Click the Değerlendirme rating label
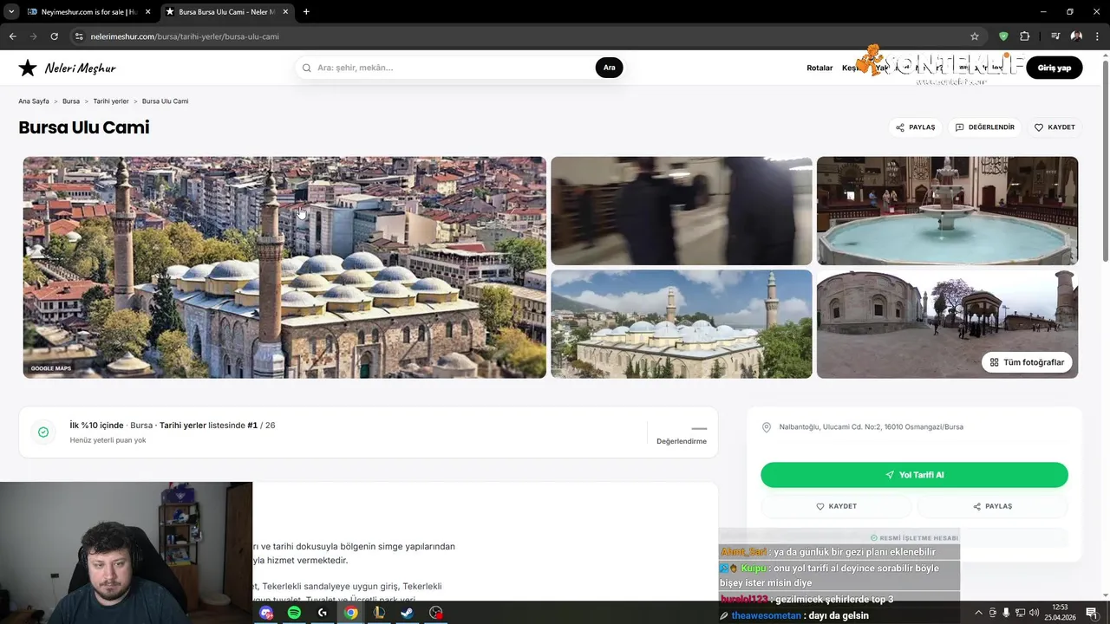The image size is (1110, 624). point(682,441)
